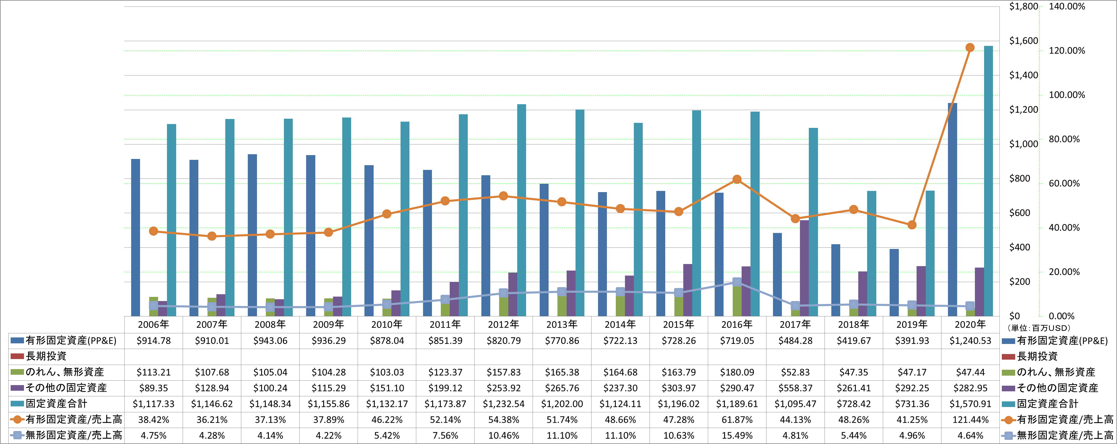Click the 38.42% ratio cell
The image size is (1117, 444).
(x=153, y=420)
